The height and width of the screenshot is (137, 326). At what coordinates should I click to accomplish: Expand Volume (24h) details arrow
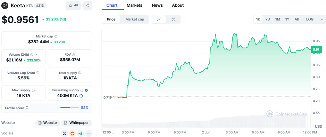pyautogui.click(x=36, y=55)
